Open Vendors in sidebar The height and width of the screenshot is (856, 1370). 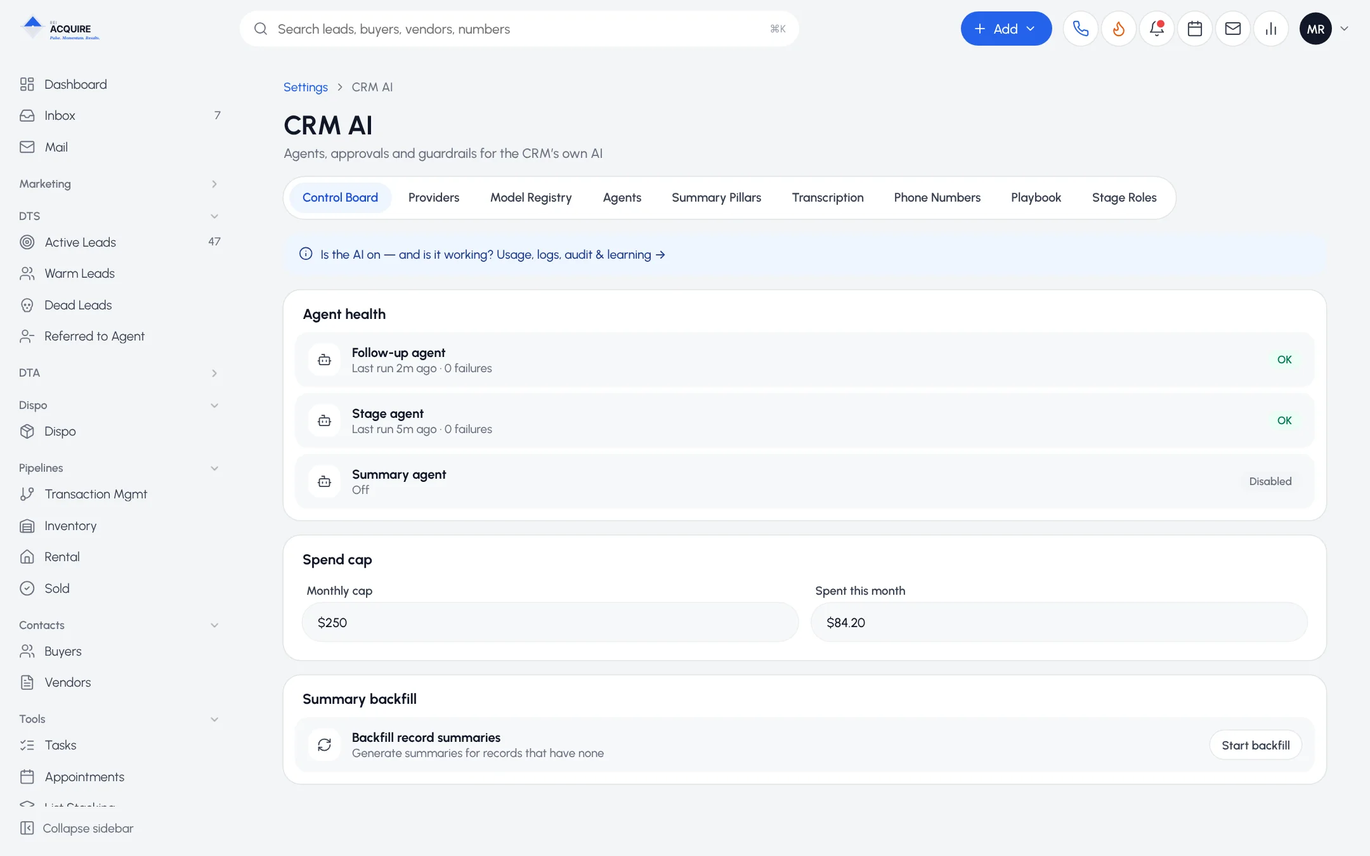(x=121, y=682)
